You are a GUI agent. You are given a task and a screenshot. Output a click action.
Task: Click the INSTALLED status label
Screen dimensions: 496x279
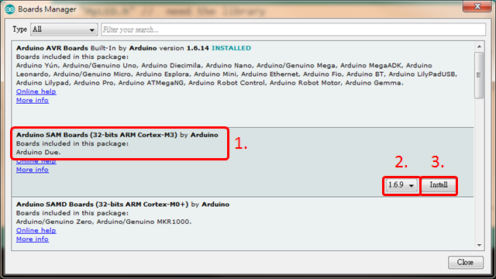click(x=231, y=48)
